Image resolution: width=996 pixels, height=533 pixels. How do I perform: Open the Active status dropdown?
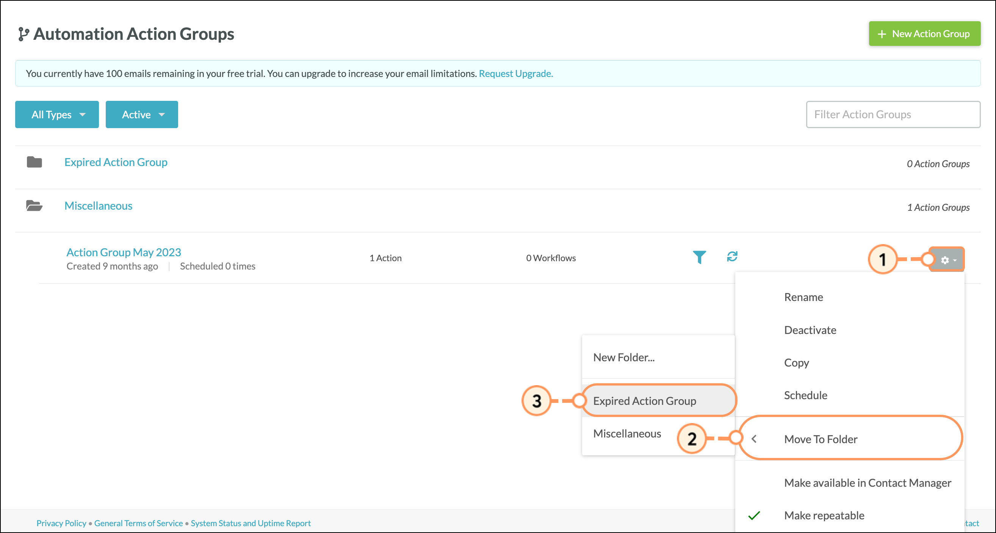(141, 114)
